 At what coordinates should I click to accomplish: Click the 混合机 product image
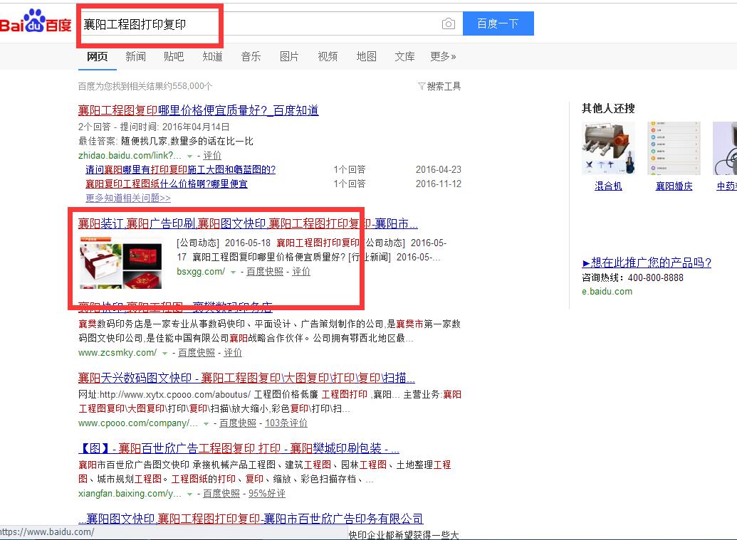click(x=608, y=149)
